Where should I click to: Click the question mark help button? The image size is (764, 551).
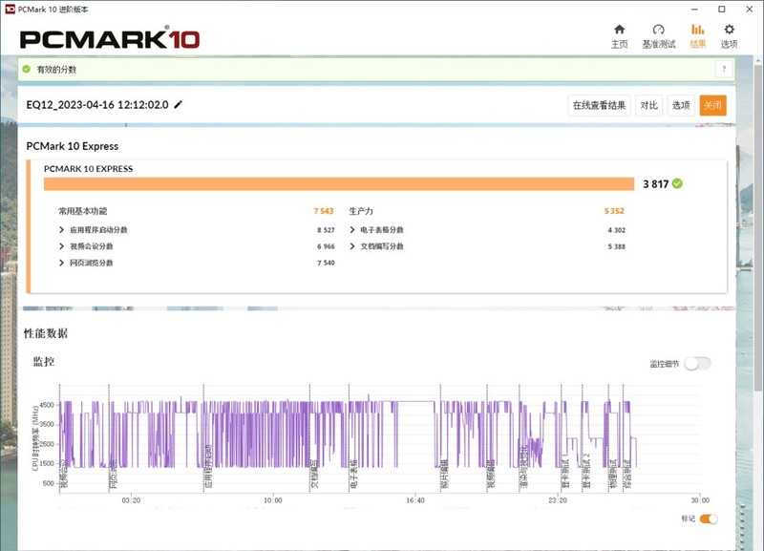pyautogui.click(x=725, y=70)
